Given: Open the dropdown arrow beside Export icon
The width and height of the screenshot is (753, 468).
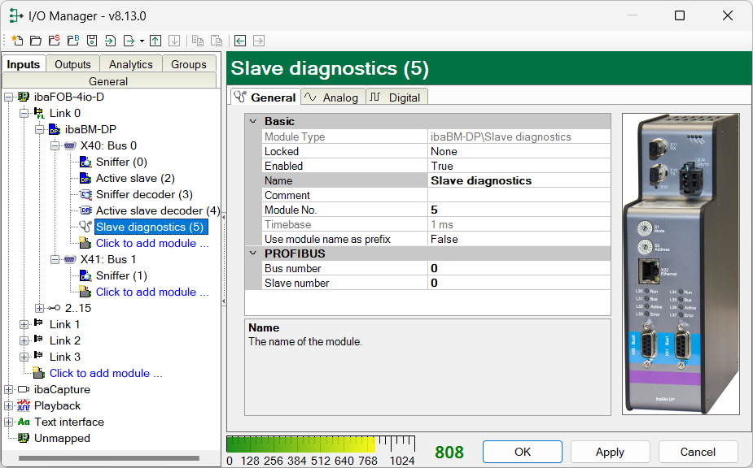Looking at the screenshot, I should tap(142, 41).
